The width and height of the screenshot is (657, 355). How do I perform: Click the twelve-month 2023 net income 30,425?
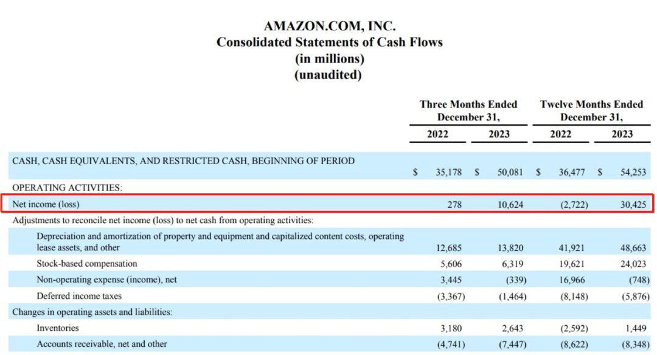[x=633, y=205]
